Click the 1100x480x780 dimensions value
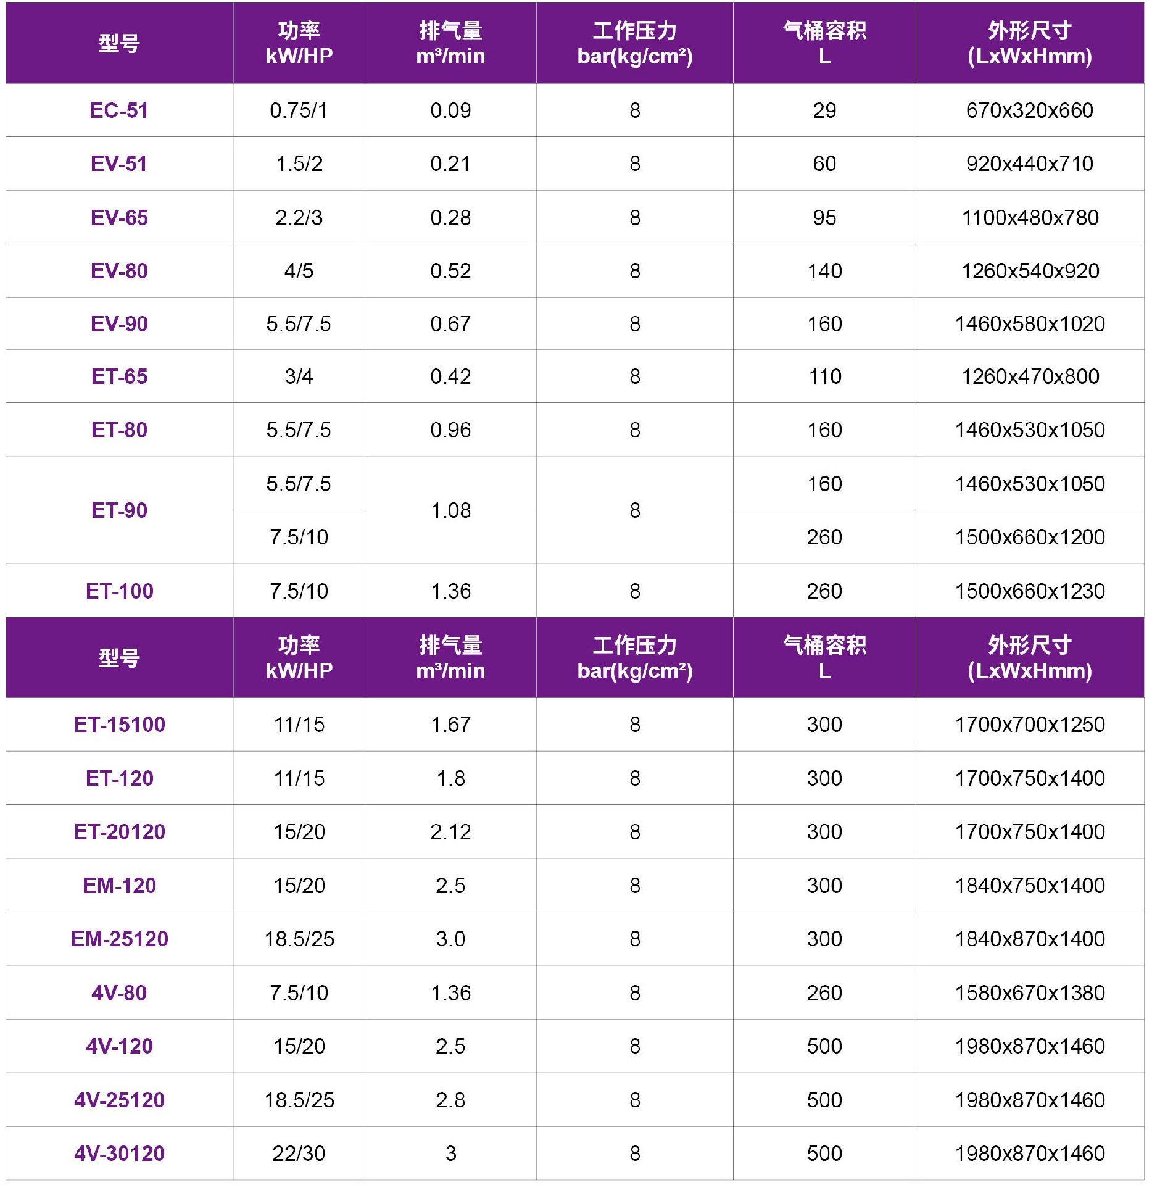Screen dimensions: 1152x1185 coord(1029,218)
